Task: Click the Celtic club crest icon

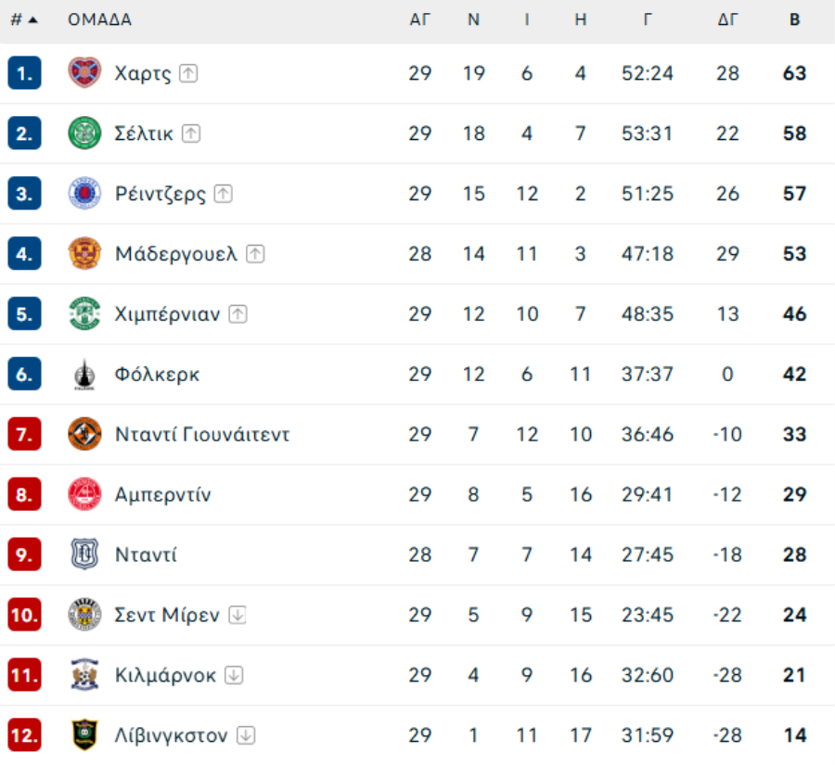Action: point(84,134)
